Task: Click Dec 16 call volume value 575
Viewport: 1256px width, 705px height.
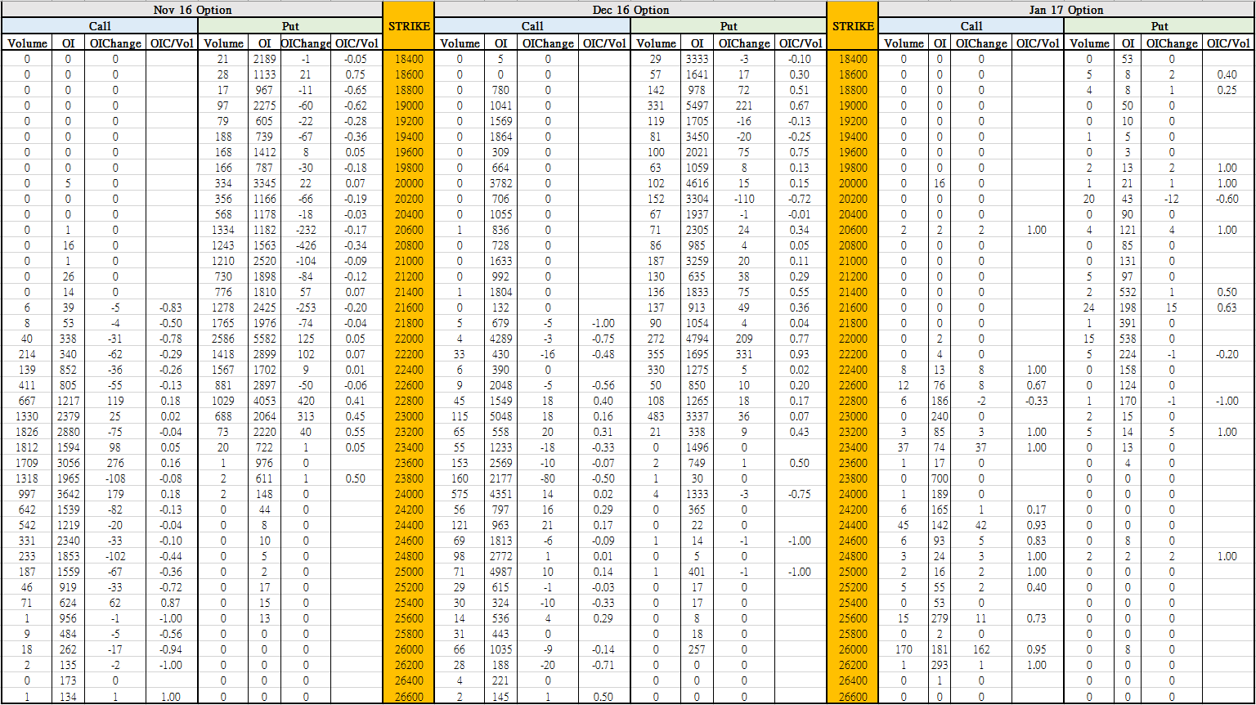Action: 460,493
